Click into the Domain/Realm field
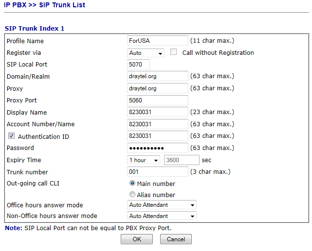Image resolution: width=312 pixels, height=251 pixels. tap(157, 76)
